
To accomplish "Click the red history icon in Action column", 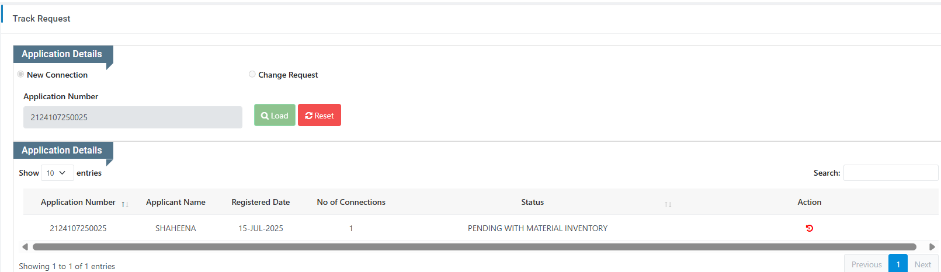I will pos(809,228).
